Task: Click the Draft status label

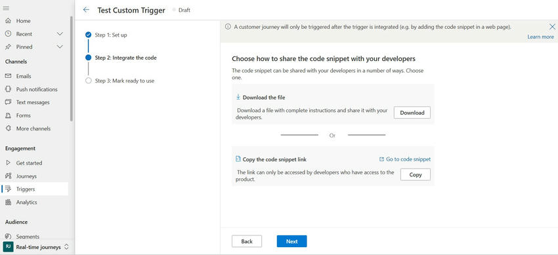Action: 184,10
